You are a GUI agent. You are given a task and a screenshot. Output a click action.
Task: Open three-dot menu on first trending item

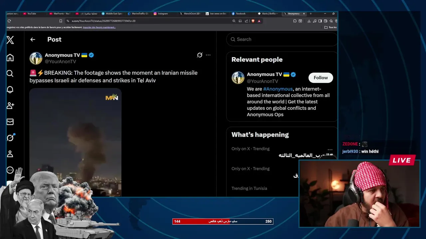click(x=330, y=150)
